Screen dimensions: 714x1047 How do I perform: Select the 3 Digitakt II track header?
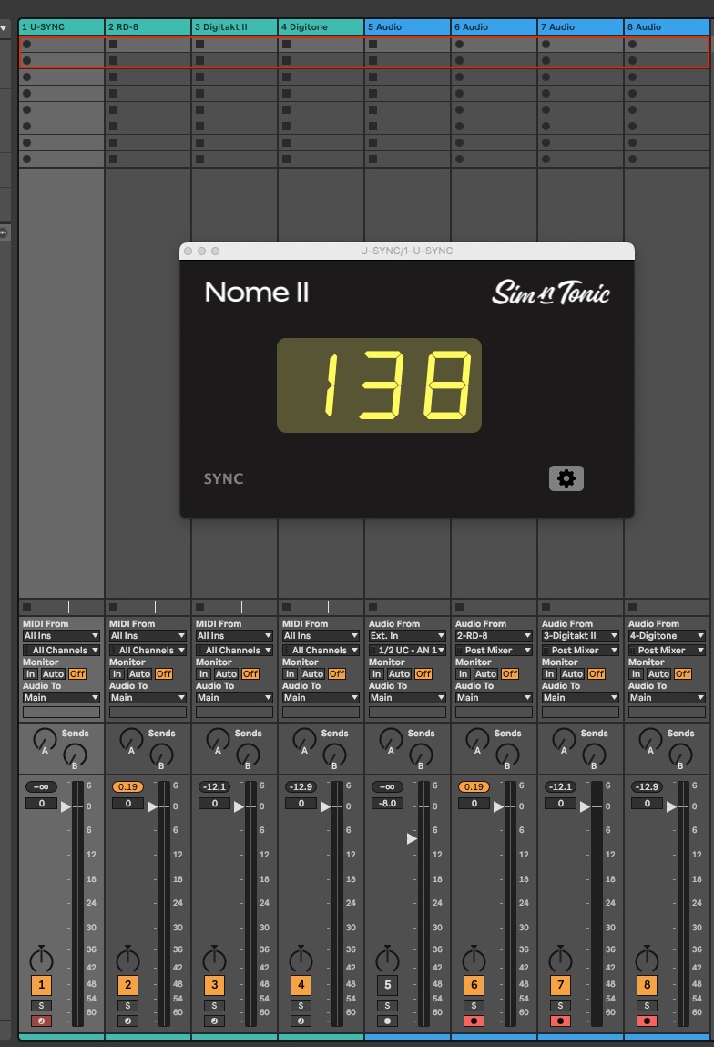point(234,27)
